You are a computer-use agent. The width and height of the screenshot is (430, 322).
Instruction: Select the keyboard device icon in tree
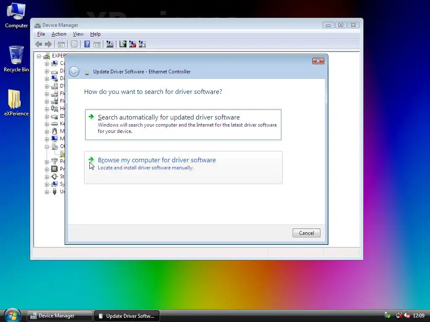pos(55,124)
